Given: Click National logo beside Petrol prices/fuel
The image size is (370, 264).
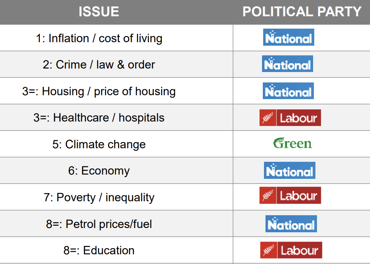Looking at the screenshot, I should pos(291,224).
